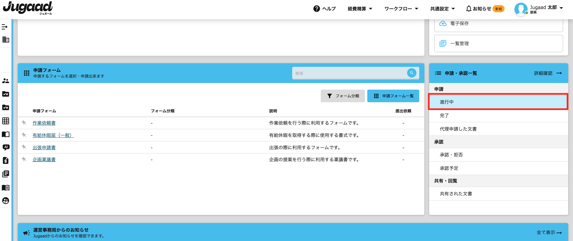Select 完了 in the application list

click(444, 115)
